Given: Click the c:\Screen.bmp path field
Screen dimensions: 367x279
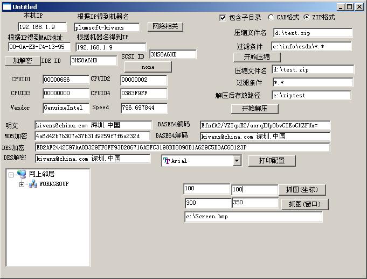Looking at the screenshot, I should pos(253,217).
